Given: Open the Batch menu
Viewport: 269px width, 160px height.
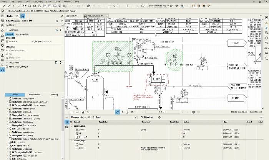Looking at the screenshot, I should (49, 2).
